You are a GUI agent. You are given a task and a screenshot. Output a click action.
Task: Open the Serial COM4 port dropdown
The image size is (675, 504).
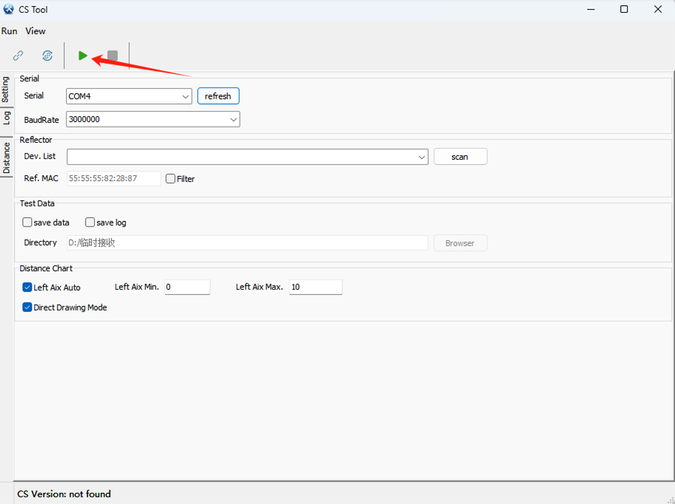point(129,97)
